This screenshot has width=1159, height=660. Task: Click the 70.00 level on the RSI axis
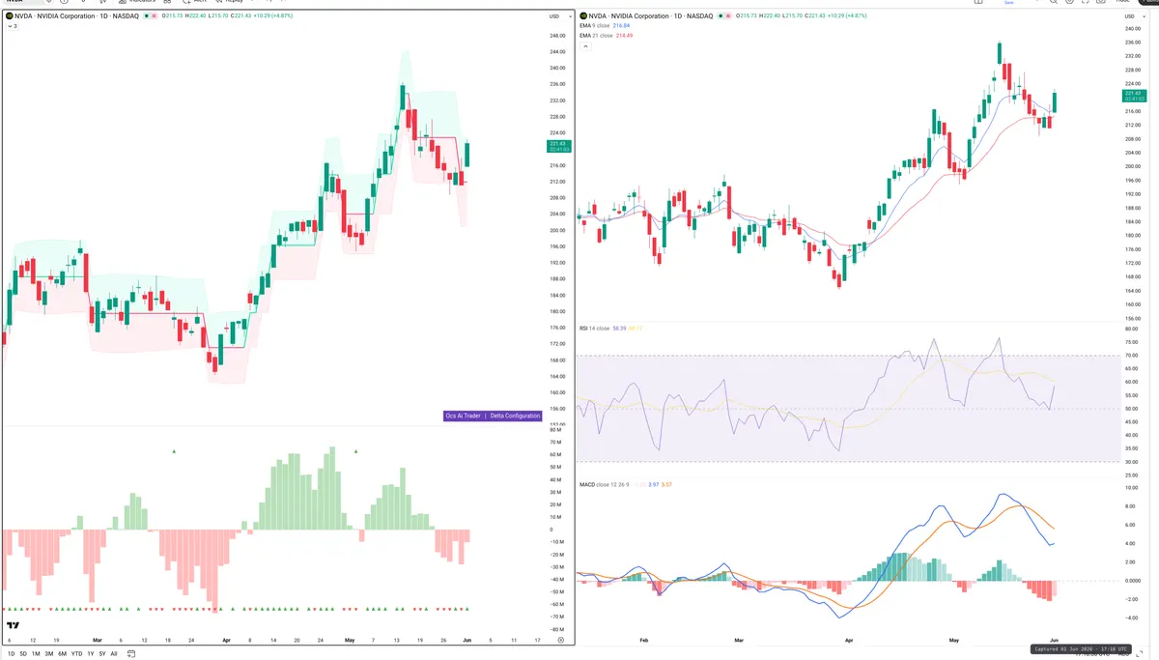(1132, 356)
